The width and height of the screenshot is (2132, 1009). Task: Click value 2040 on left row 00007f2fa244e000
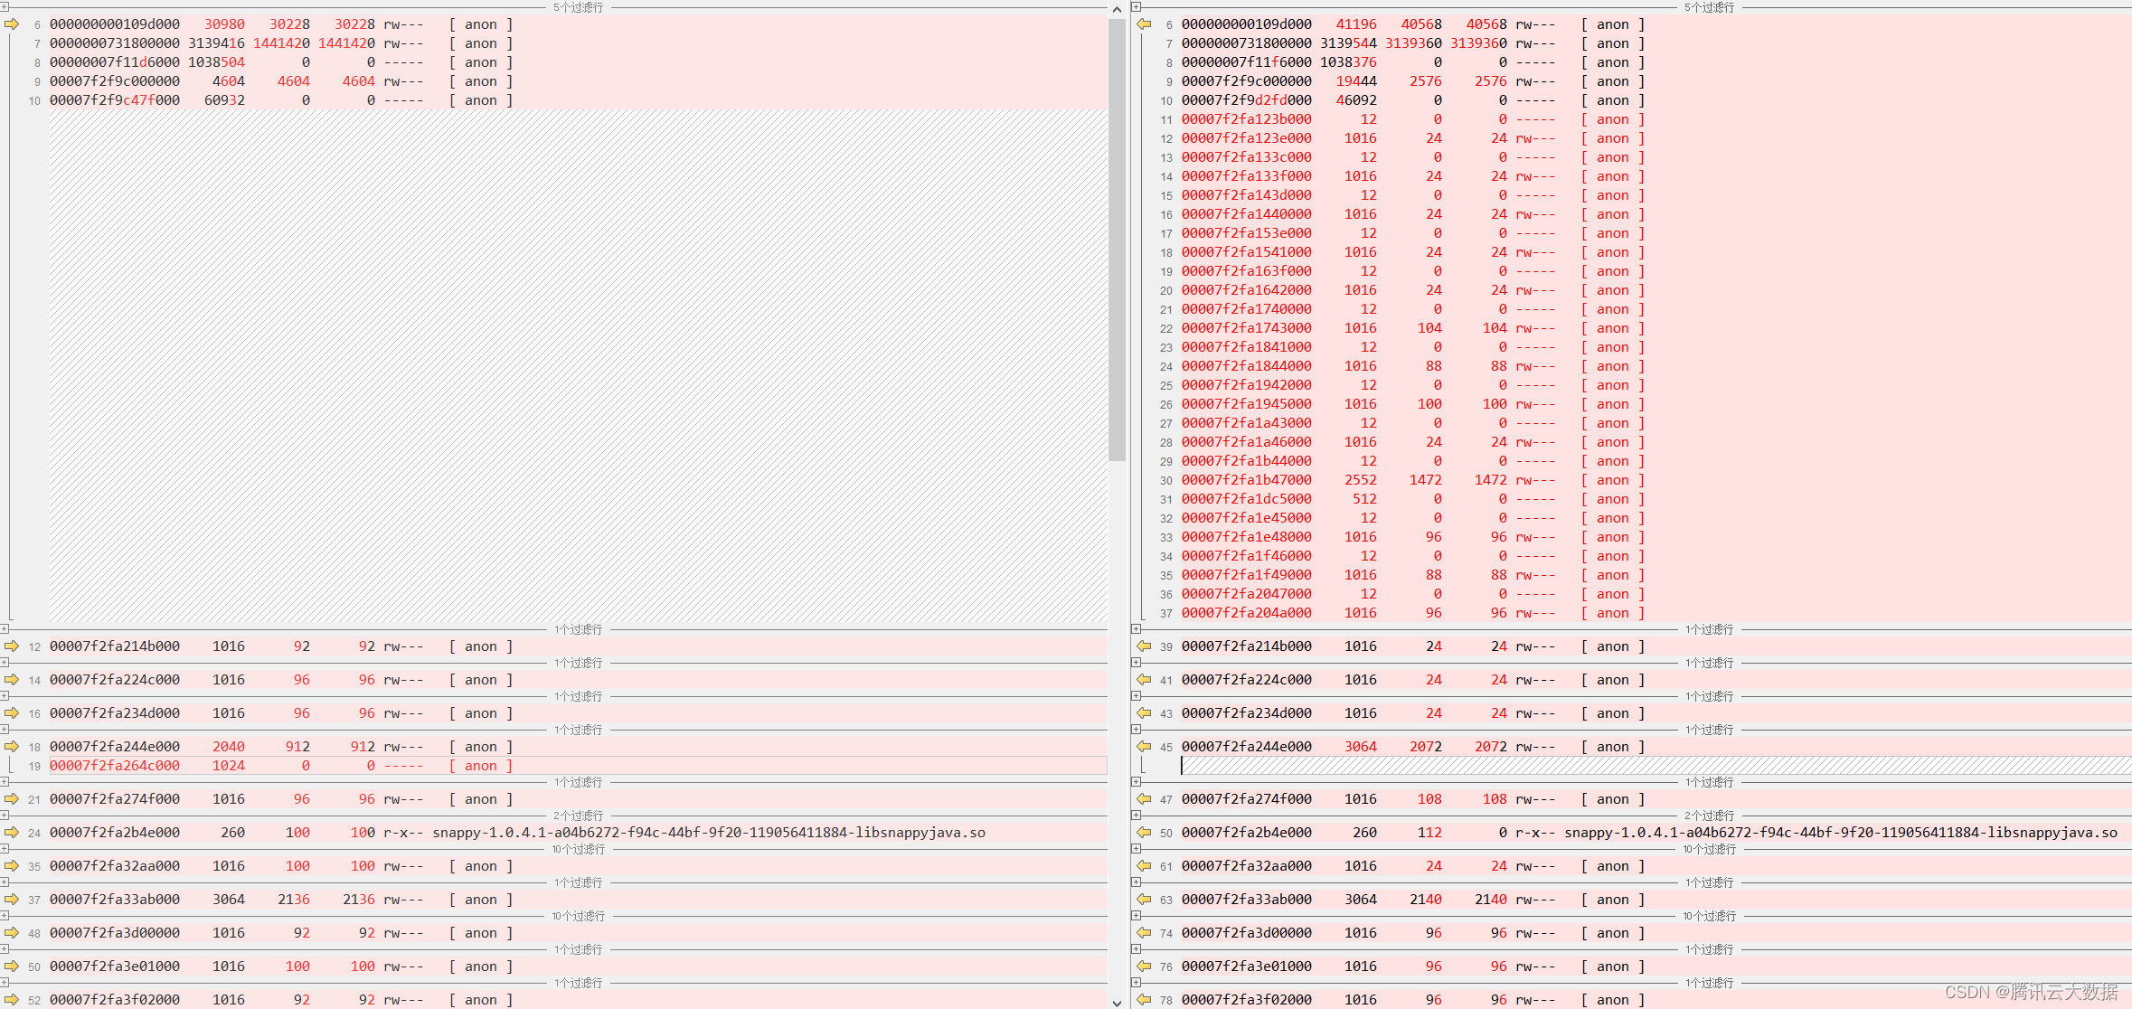pos(228,747)
